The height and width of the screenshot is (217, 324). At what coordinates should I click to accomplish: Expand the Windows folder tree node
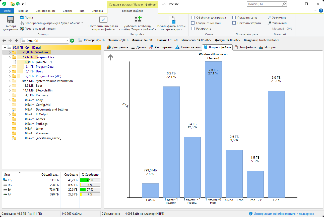pyautogui.click(x=10, y=52)
